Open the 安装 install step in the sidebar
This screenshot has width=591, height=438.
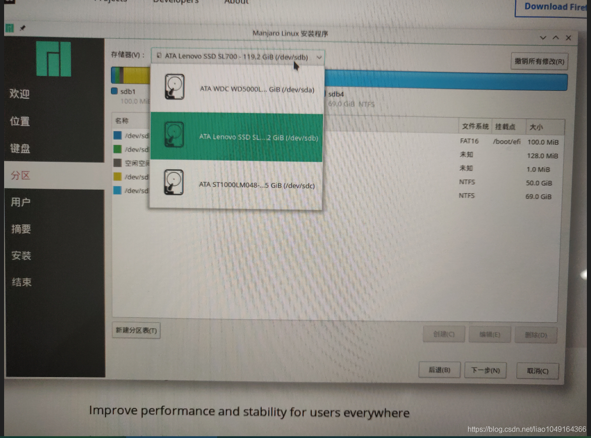[21, 255]
